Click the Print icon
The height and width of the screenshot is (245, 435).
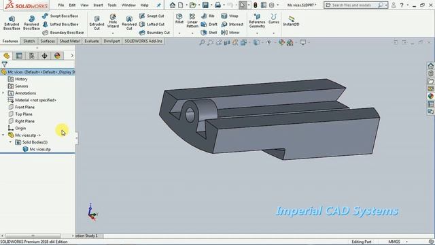pos(218,5)
